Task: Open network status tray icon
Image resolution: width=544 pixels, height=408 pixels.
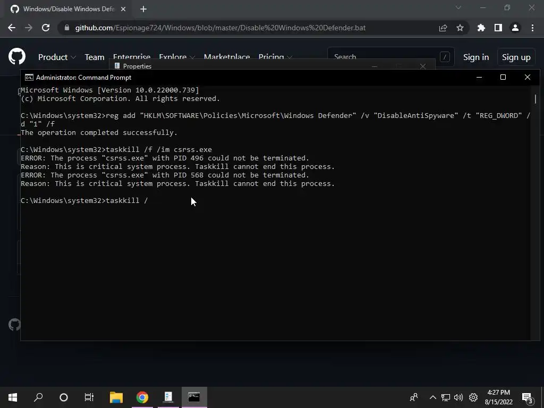Action: click(446, 397)
